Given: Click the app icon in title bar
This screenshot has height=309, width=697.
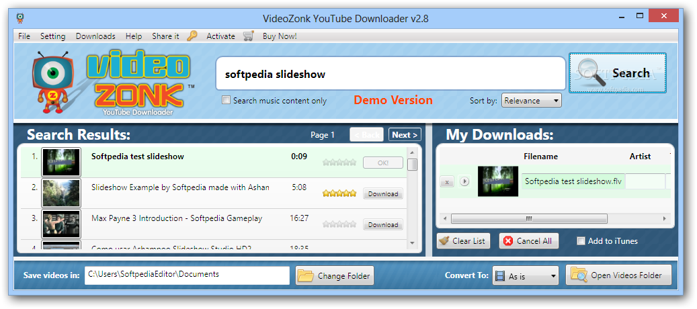Looking at the screenshot, I should point(20,18).
